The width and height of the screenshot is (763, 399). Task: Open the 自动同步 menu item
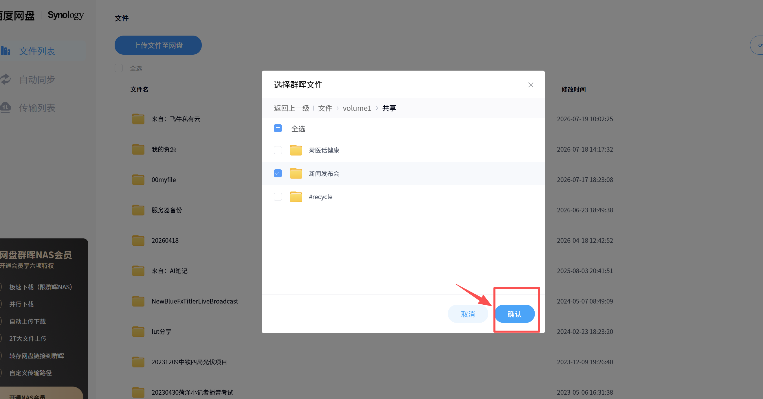click(37, 79)
